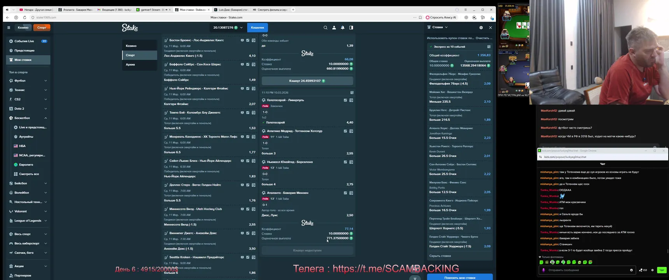Viewport: 669px width, 280px height.
Task: Open Предстоящие sidebar item
Action: pos(28,51)
